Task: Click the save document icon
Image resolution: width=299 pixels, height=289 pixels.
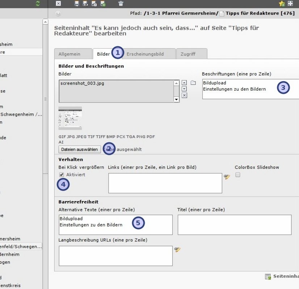Action: click(x=76, y=4)
